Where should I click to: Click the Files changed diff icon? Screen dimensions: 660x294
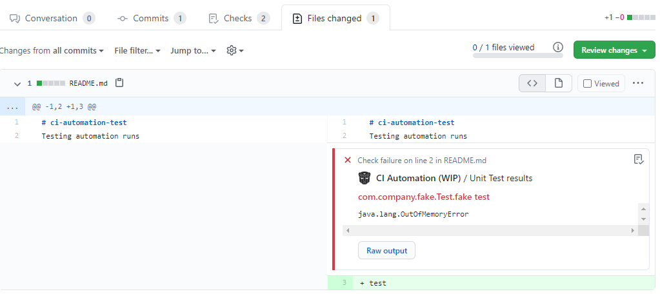pos(297,19)
